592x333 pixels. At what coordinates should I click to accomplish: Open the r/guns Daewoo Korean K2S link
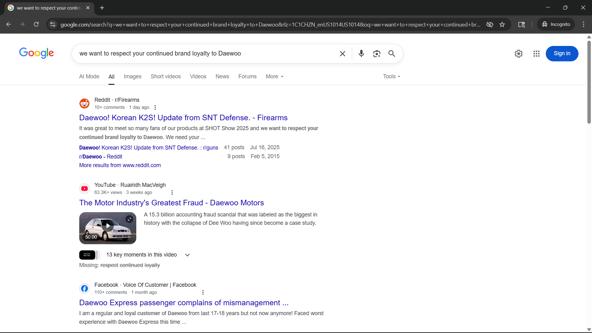(x=149, y=148)
